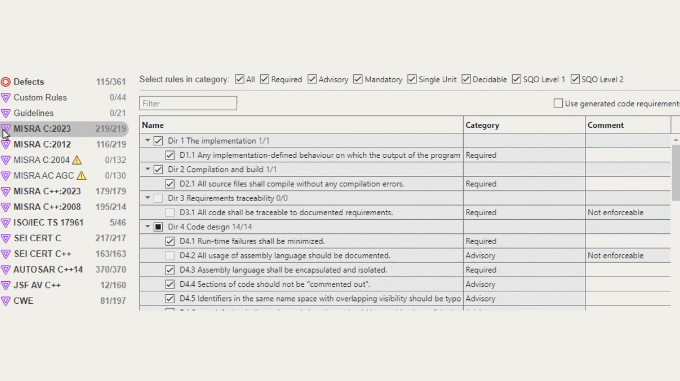Screen dimensions: 680x381
Task: Click the Custom Rules triangle icon
Action: pos(6,98)
